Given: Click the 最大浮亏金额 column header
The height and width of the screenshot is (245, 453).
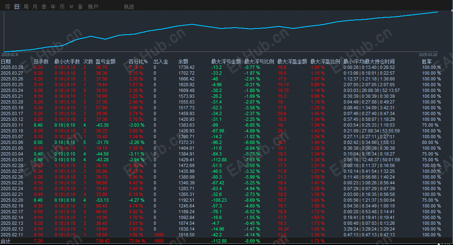Looking at the screenshot, I should [x=226, y=61].
